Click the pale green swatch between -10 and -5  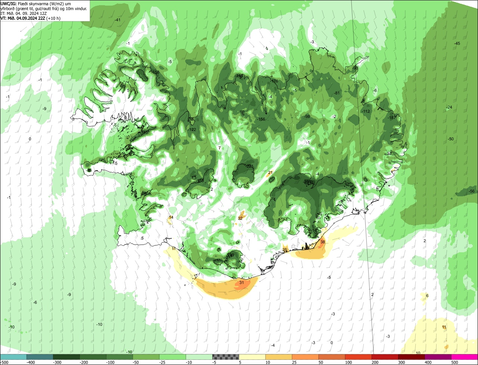click(199, 357)
